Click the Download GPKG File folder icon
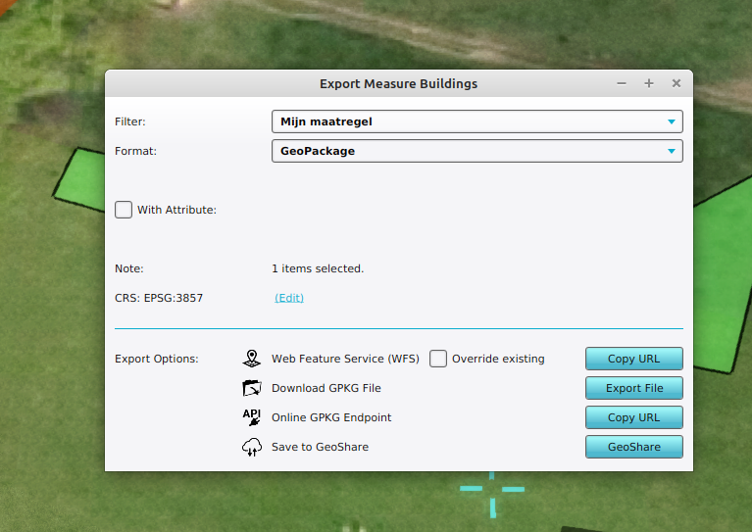The width and height of the screenshot is (752, 532). (252, 388)
